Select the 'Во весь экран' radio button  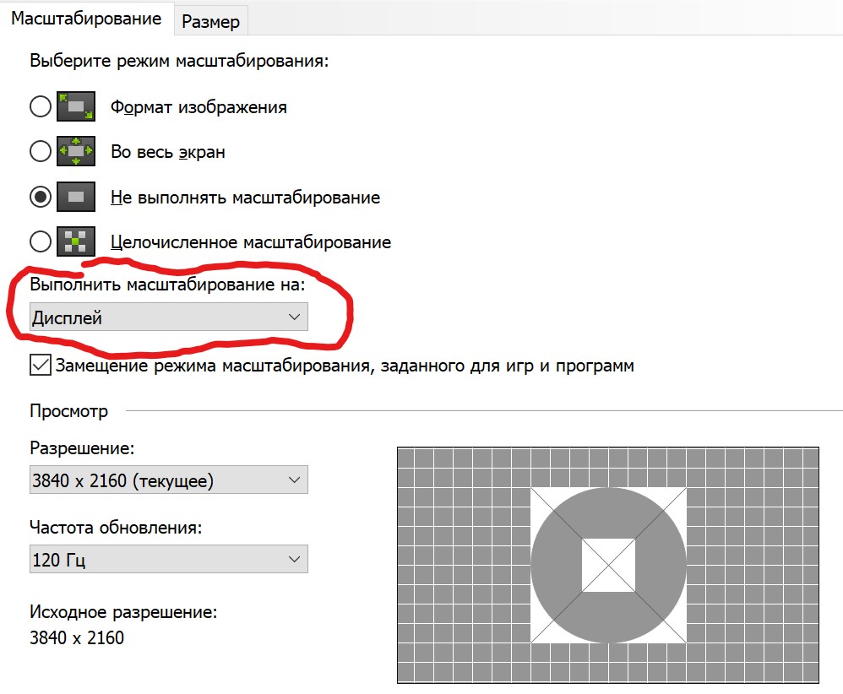click(40, 152)
